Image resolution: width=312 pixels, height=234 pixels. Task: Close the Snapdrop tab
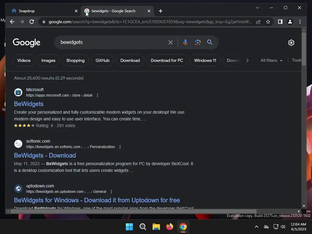click(x=76, y=11)
